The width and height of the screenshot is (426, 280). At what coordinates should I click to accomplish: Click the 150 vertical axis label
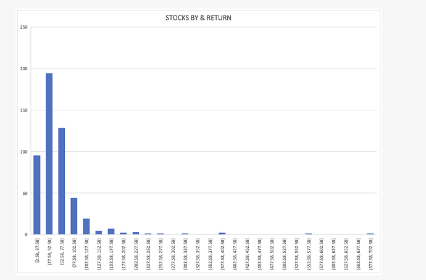coord(23,110)
